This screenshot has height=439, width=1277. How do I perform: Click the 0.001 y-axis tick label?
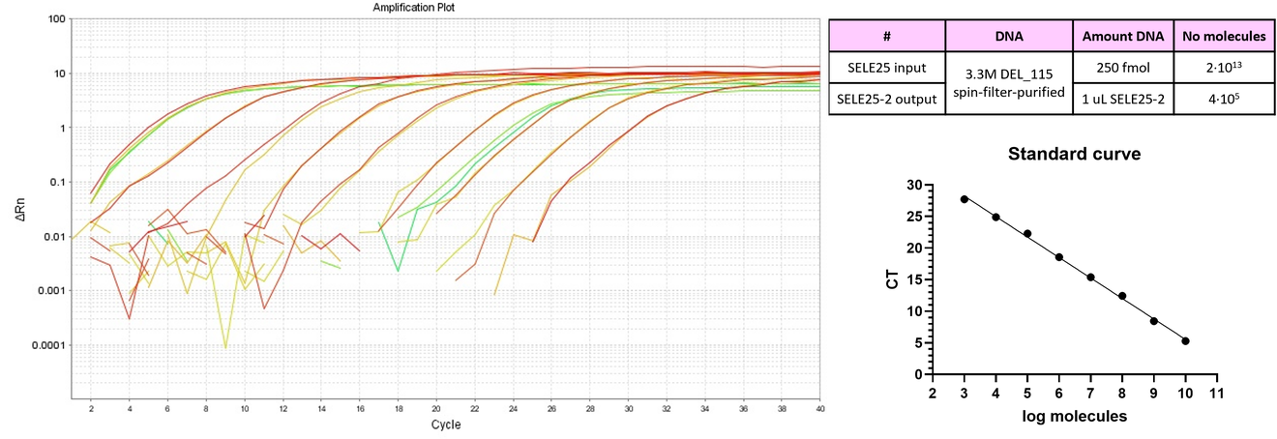(51, 291)
